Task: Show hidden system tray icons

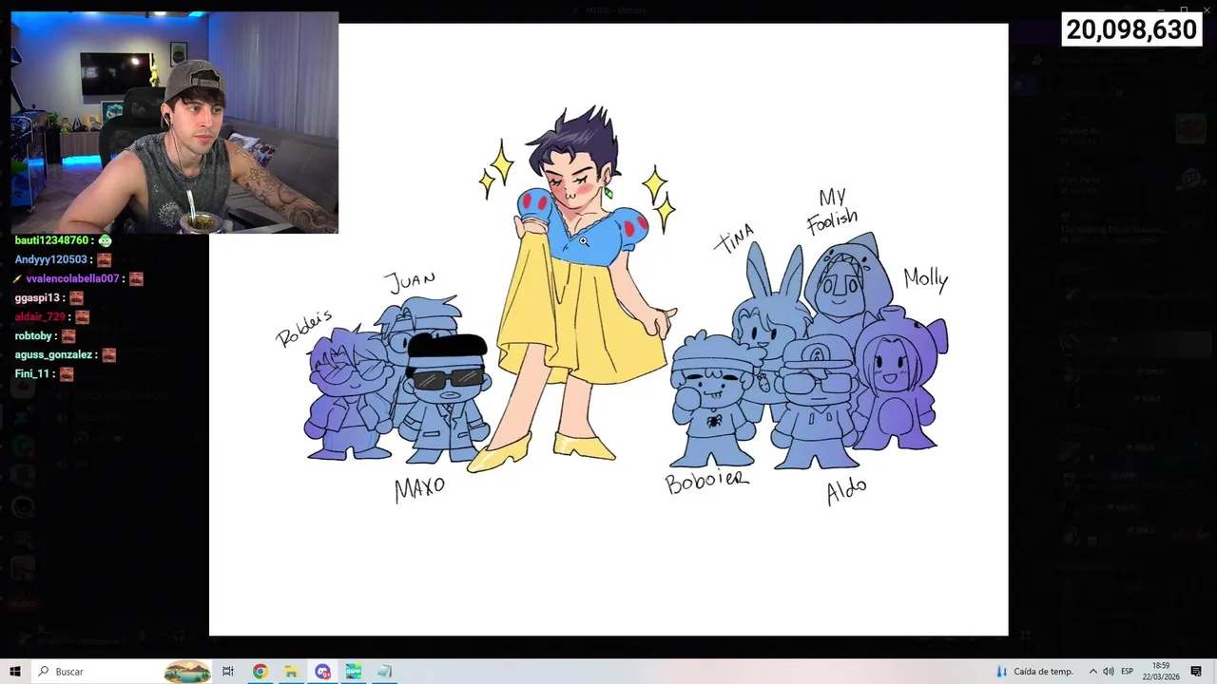Action: [x=1092, y=672]
